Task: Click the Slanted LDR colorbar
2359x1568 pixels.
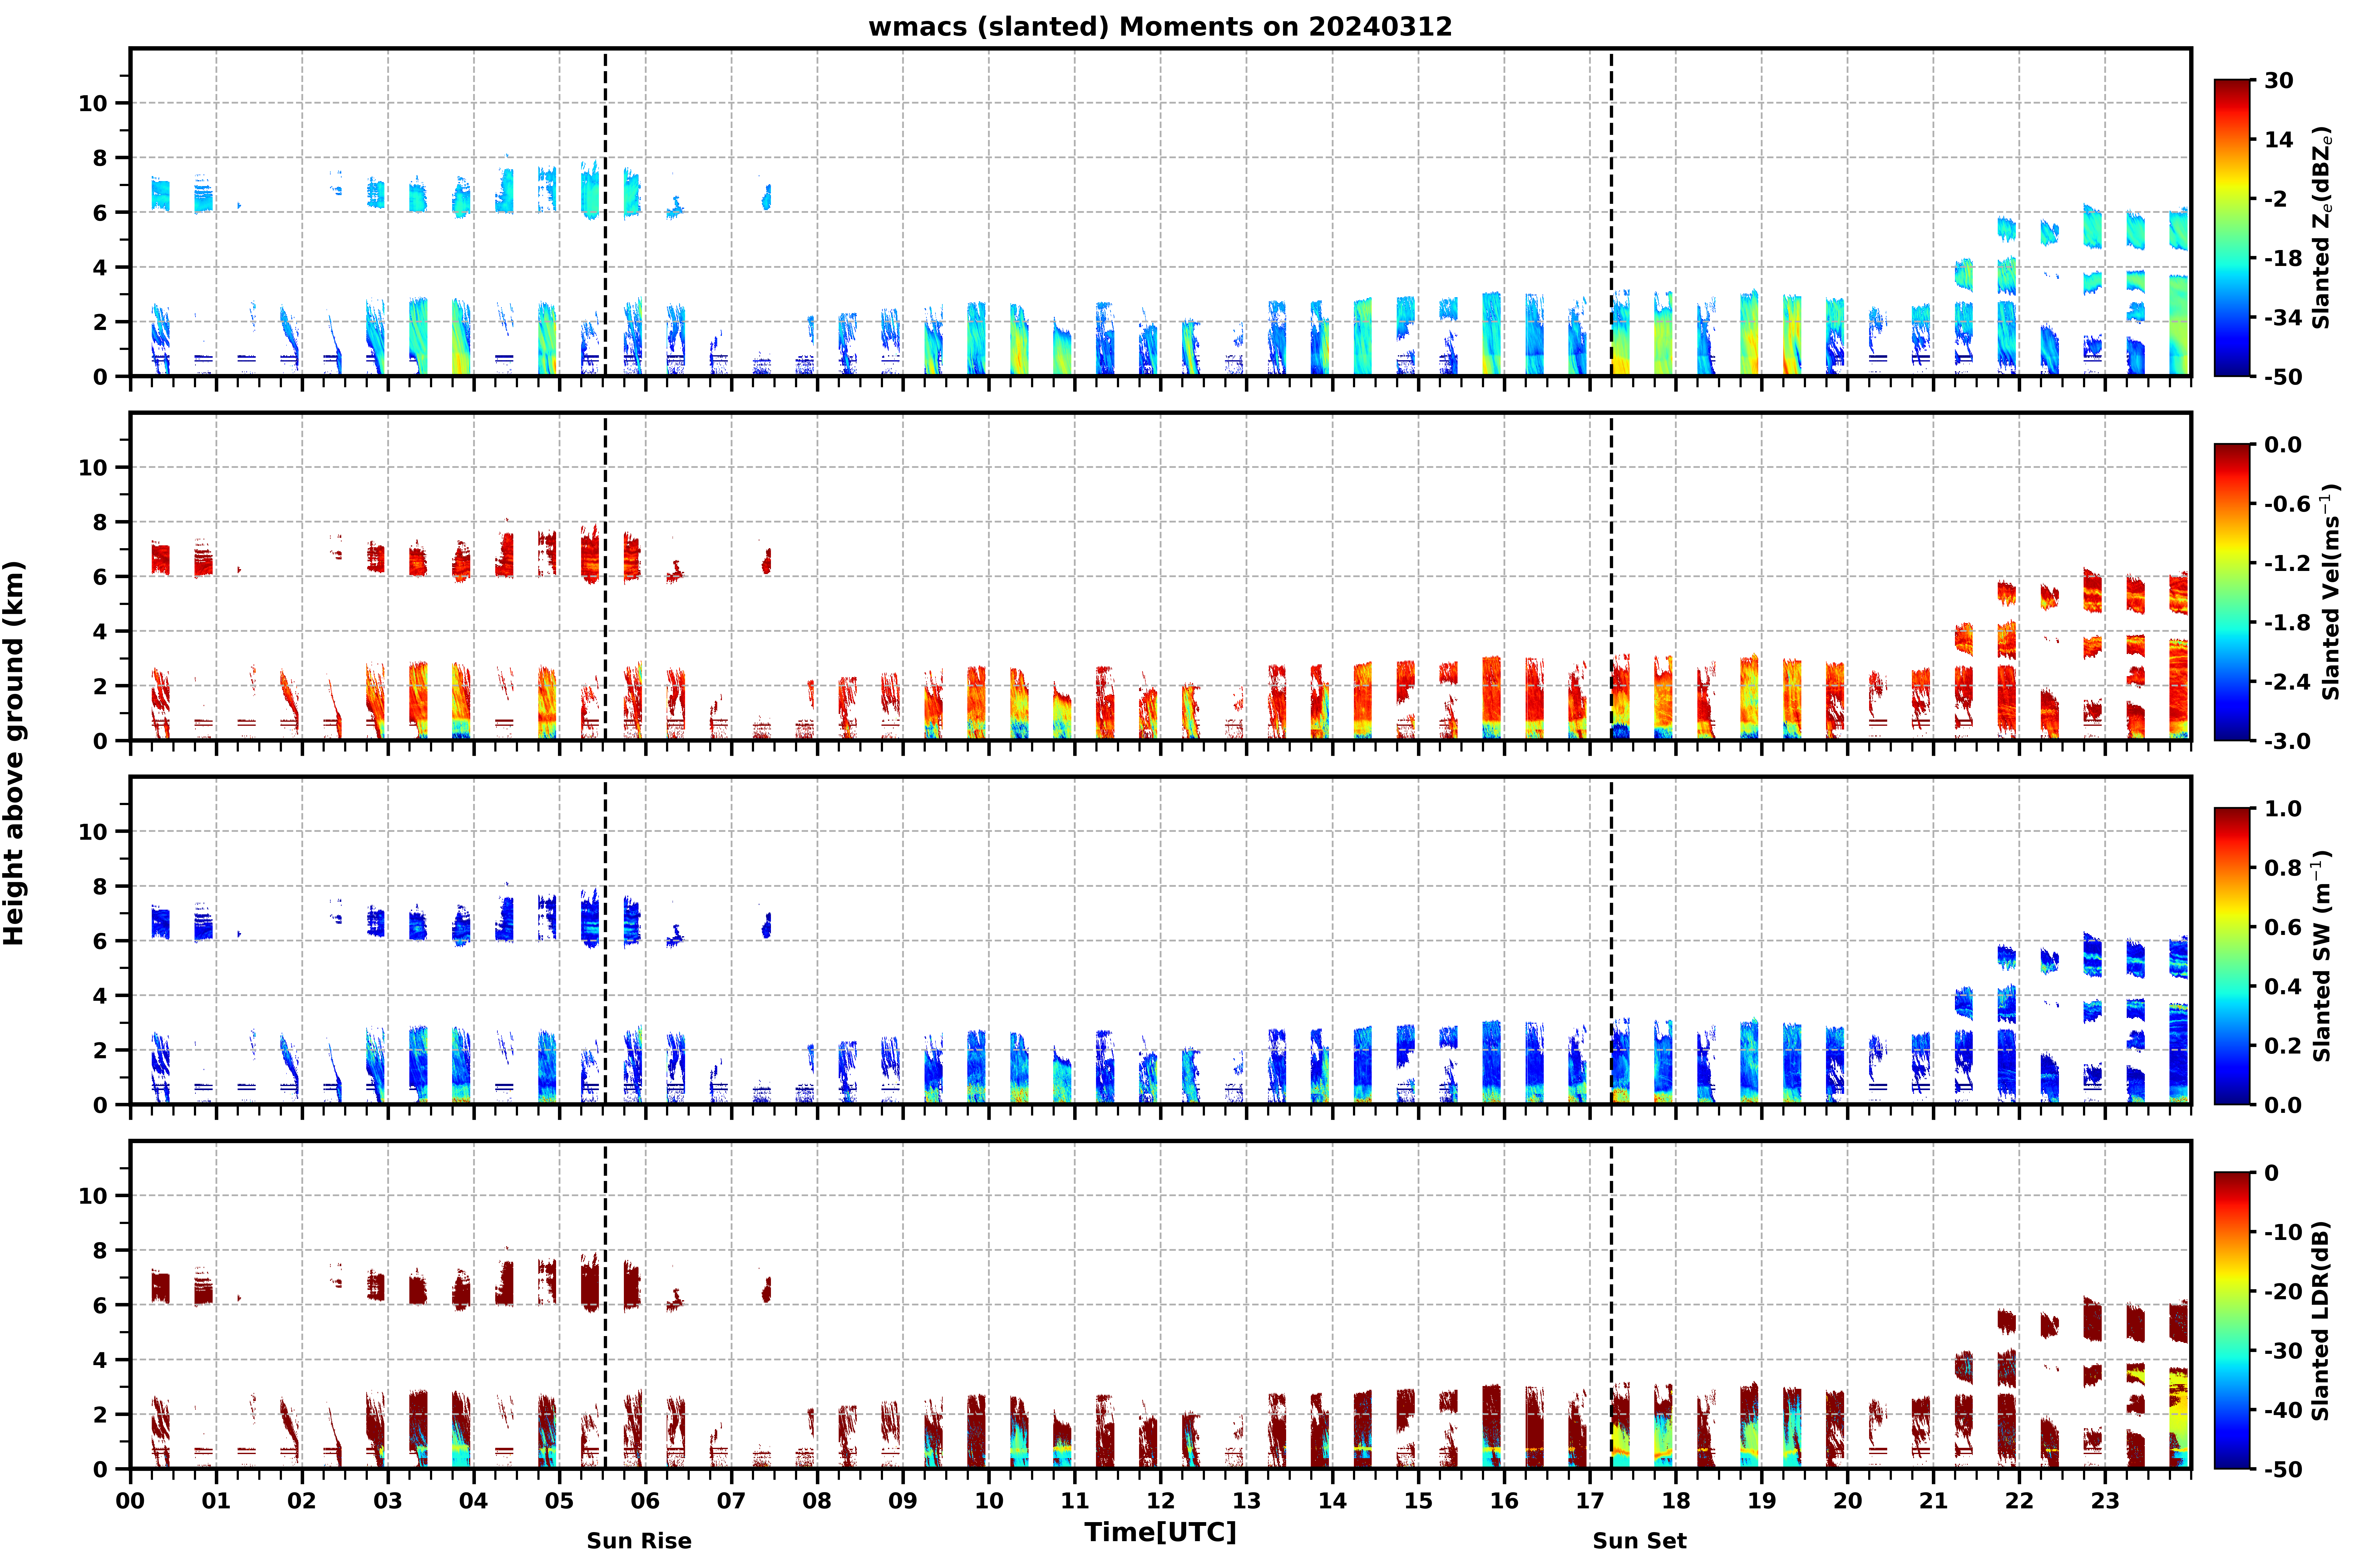Action: 2232,1320
